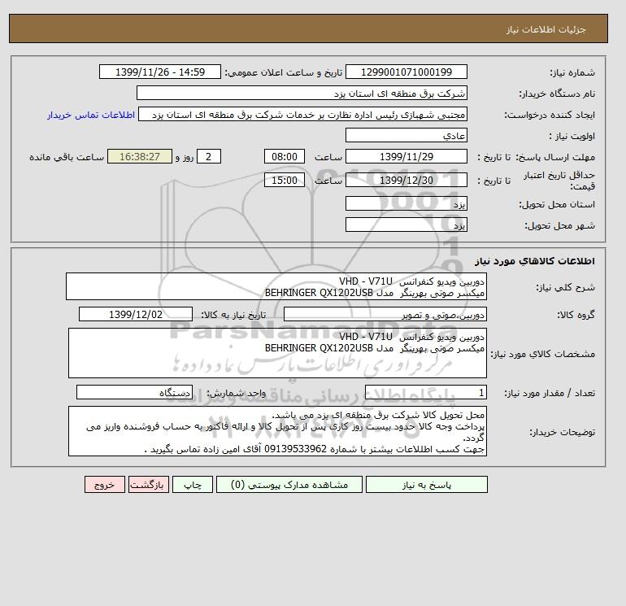Viewport: 626px width, 606px height.
Task: Click the goods group field دوربین،صوتی و تصویر
Action: pyautogui.click(x=385, y=315)
